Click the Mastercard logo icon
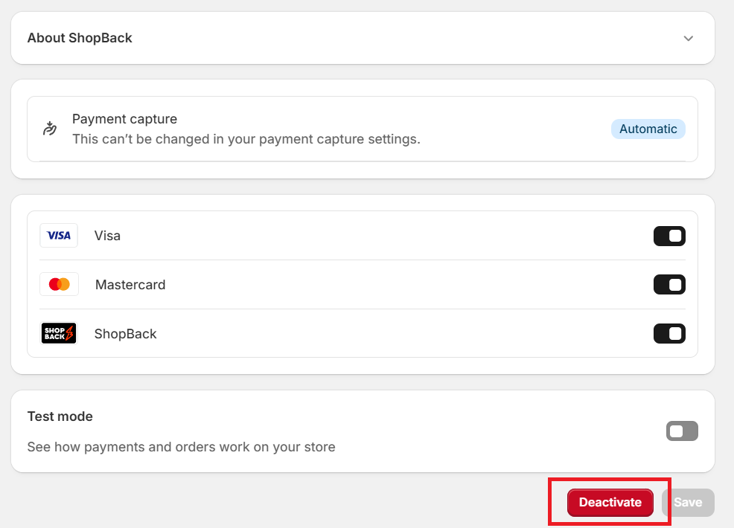This screenshot has width=734, height=528. [59, 284]
